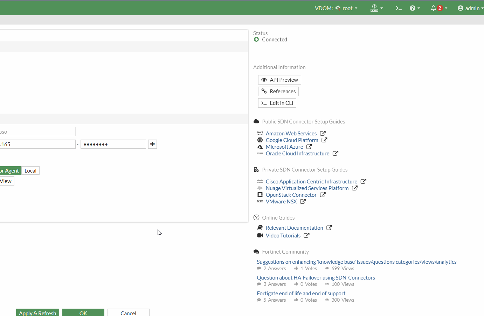
Task: Open the Google Cloud Platform guide link
Action: click(292, 140)
